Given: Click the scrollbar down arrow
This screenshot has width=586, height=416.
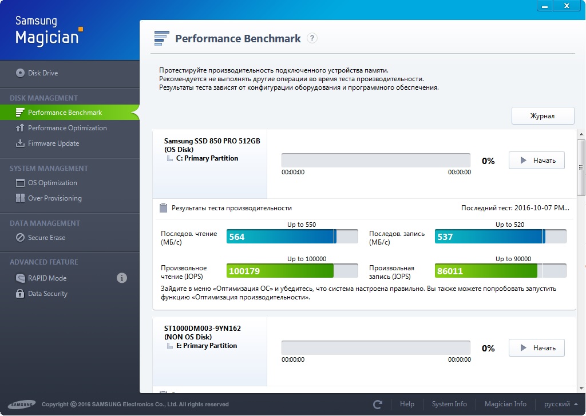Looking at the screenshot, I should 581,389.
